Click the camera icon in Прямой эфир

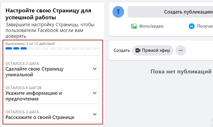pos(138,50)
